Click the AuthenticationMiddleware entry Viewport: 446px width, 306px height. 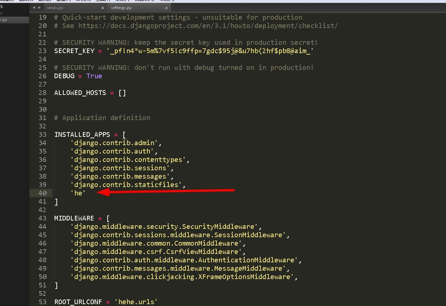point(184,260)
